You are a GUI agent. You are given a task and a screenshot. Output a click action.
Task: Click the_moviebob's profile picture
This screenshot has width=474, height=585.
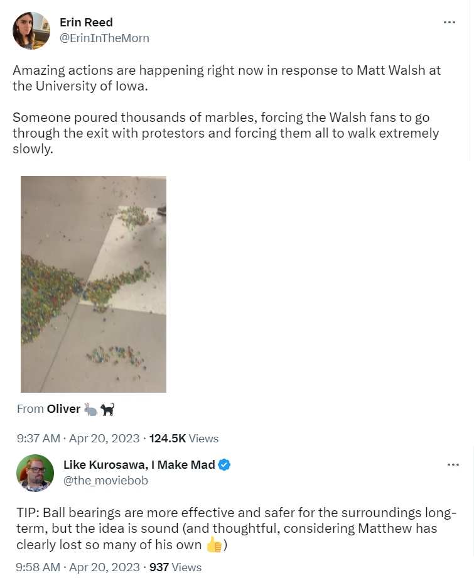[35, 473]
